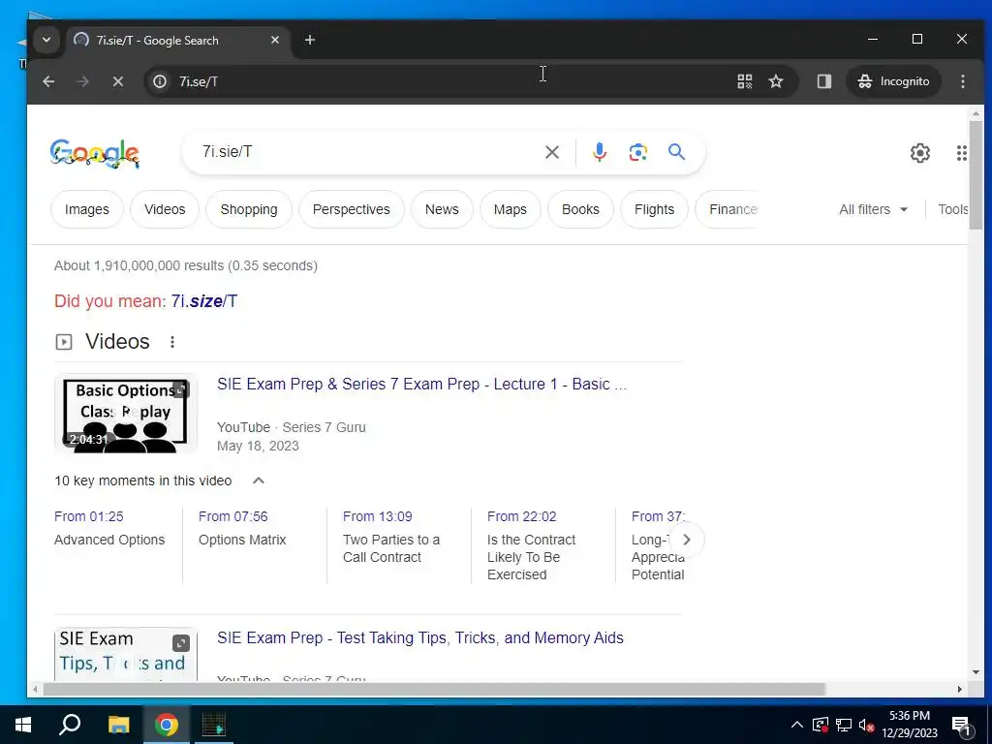Screen dimensions: 992x744
Task: Open QR code generator in address bar
Action: click(745, 81)
